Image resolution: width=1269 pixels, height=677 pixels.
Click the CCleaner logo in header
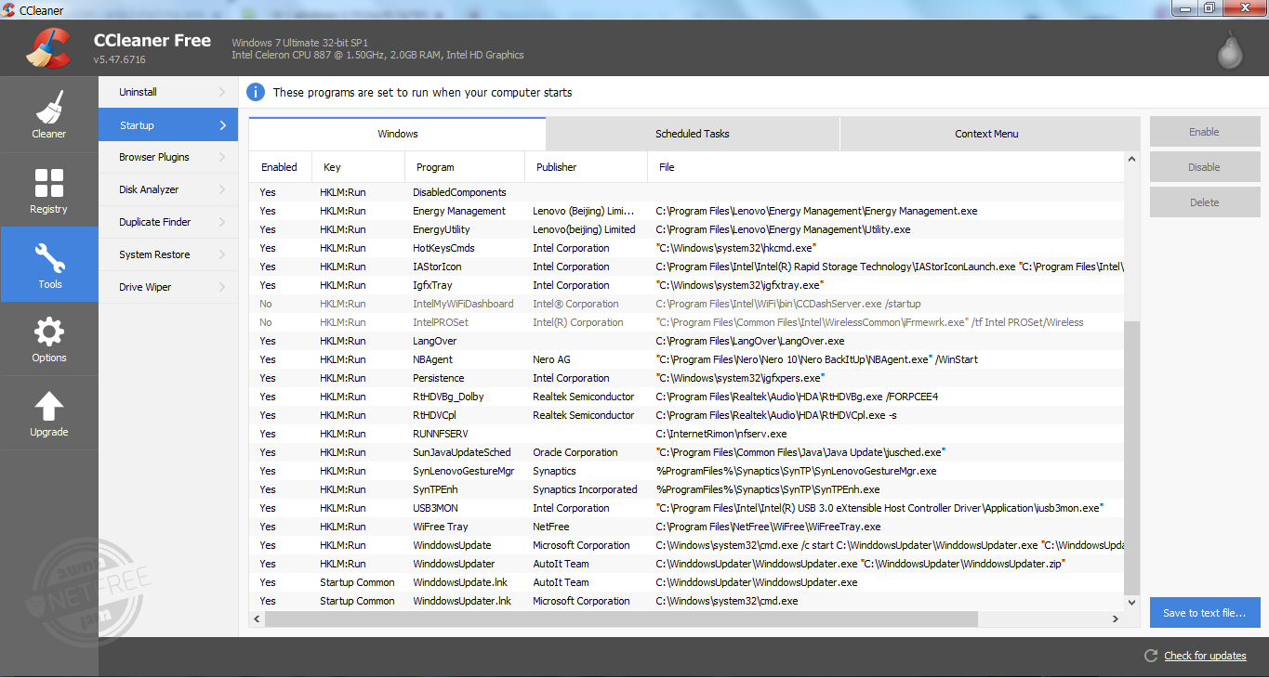(x=48, y=48)
